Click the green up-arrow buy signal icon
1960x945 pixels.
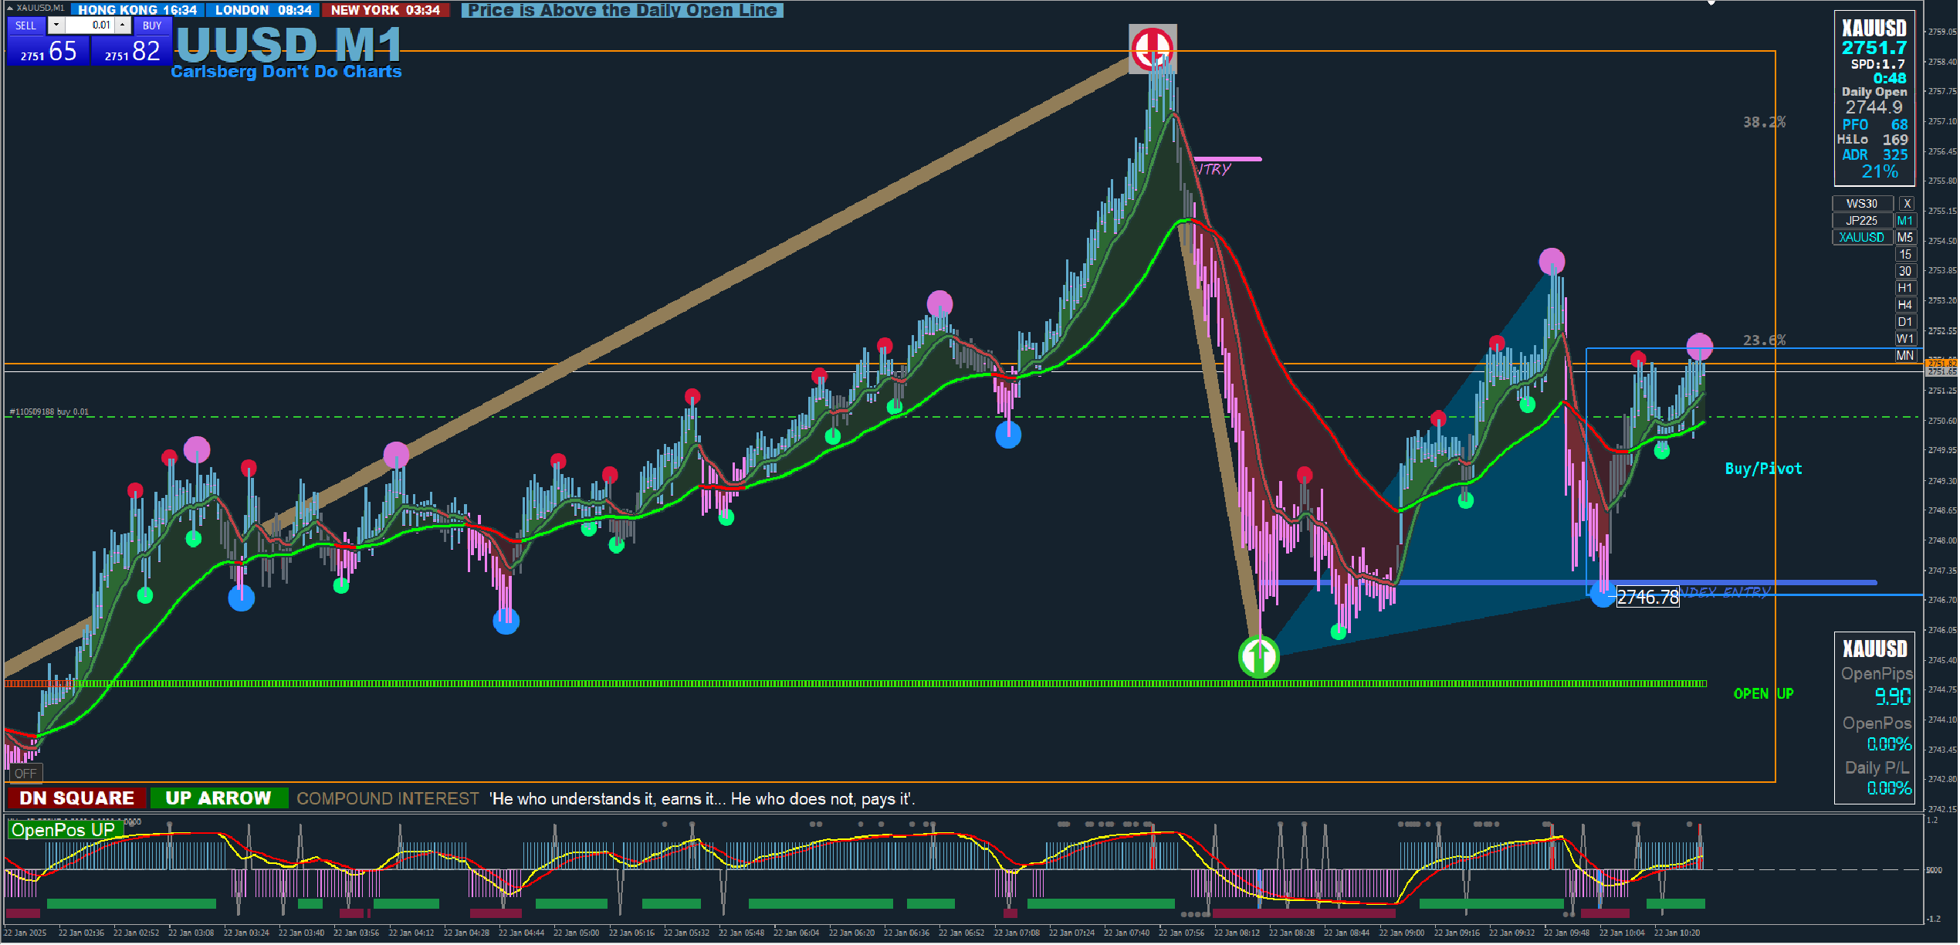pyautogui.click(x=1259, y=657)
